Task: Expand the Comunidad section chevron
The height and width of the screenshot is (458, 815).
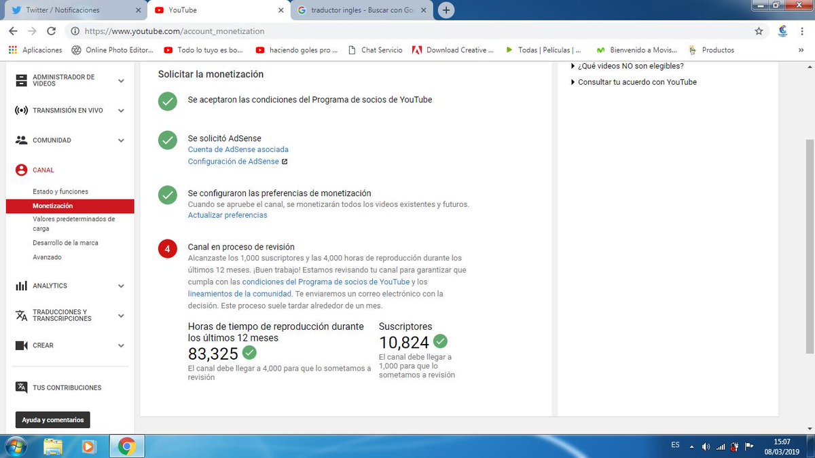Action: [x=121, y=140]
